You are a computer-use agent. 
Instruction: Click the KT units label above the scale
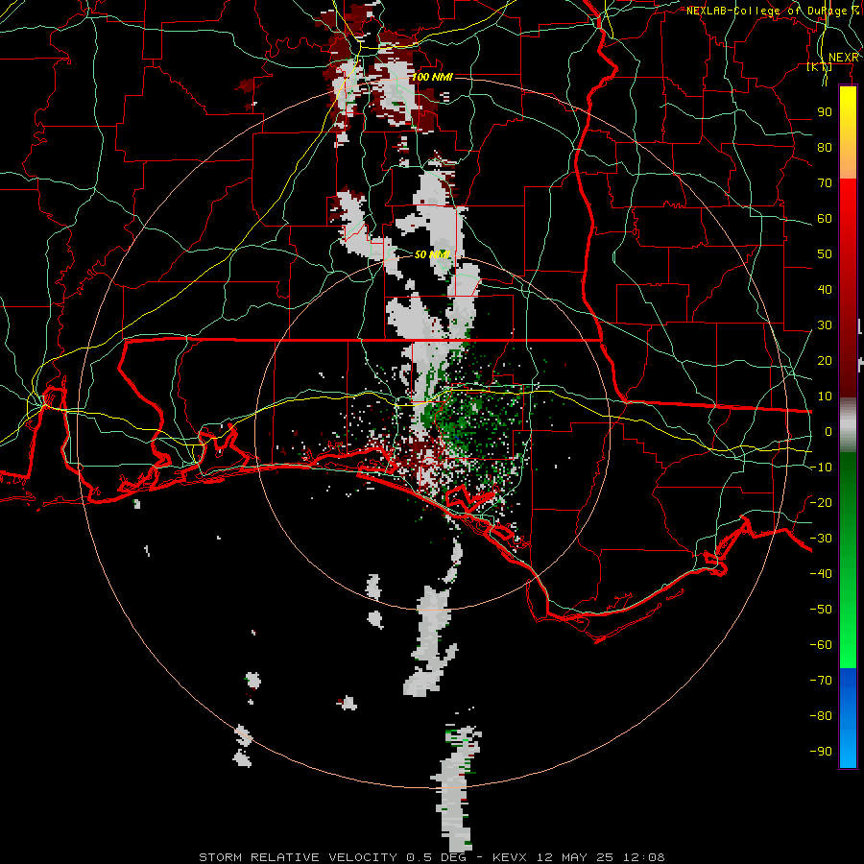pyautogui.click(x=820, y=67)
